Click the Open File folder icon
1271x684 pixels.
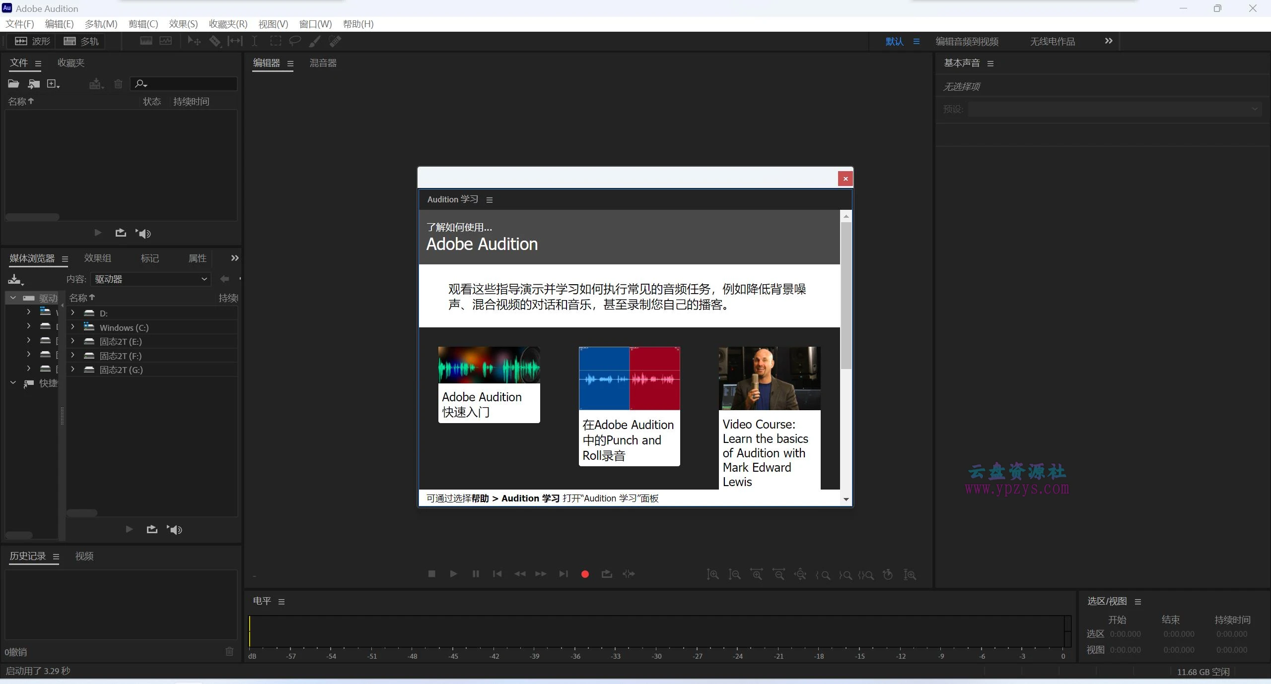pyautogui.click(x=13, y=84)
